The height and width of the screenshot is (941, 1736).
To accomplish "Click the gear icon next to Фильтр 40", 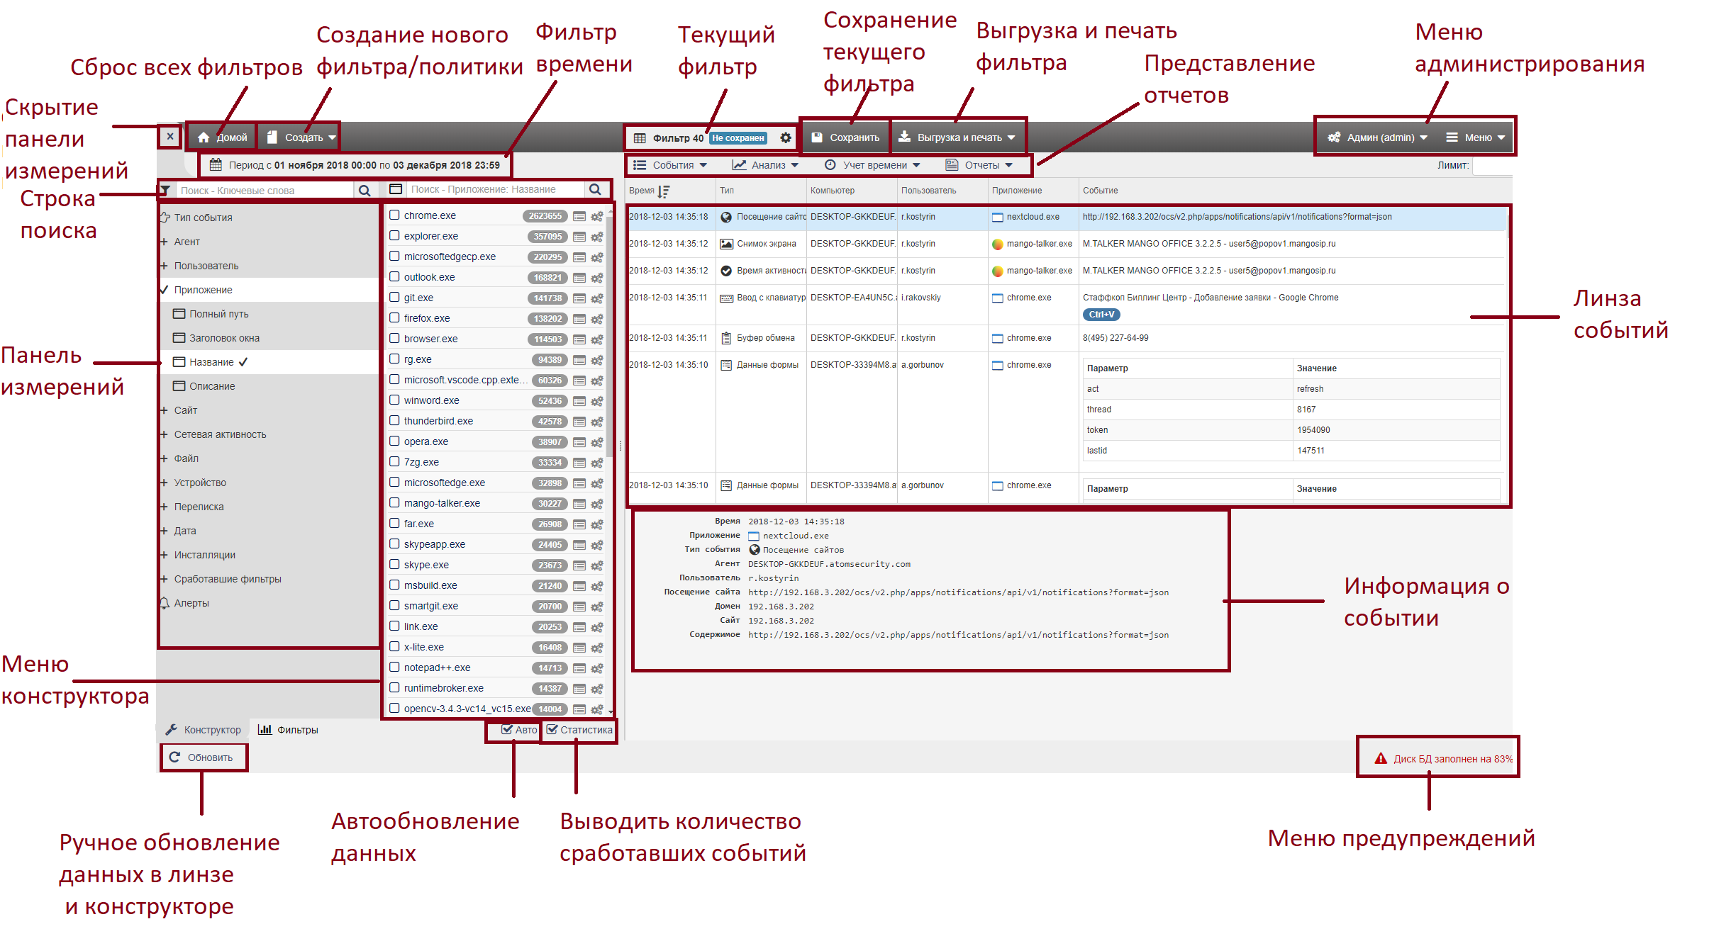I will 786,137.
